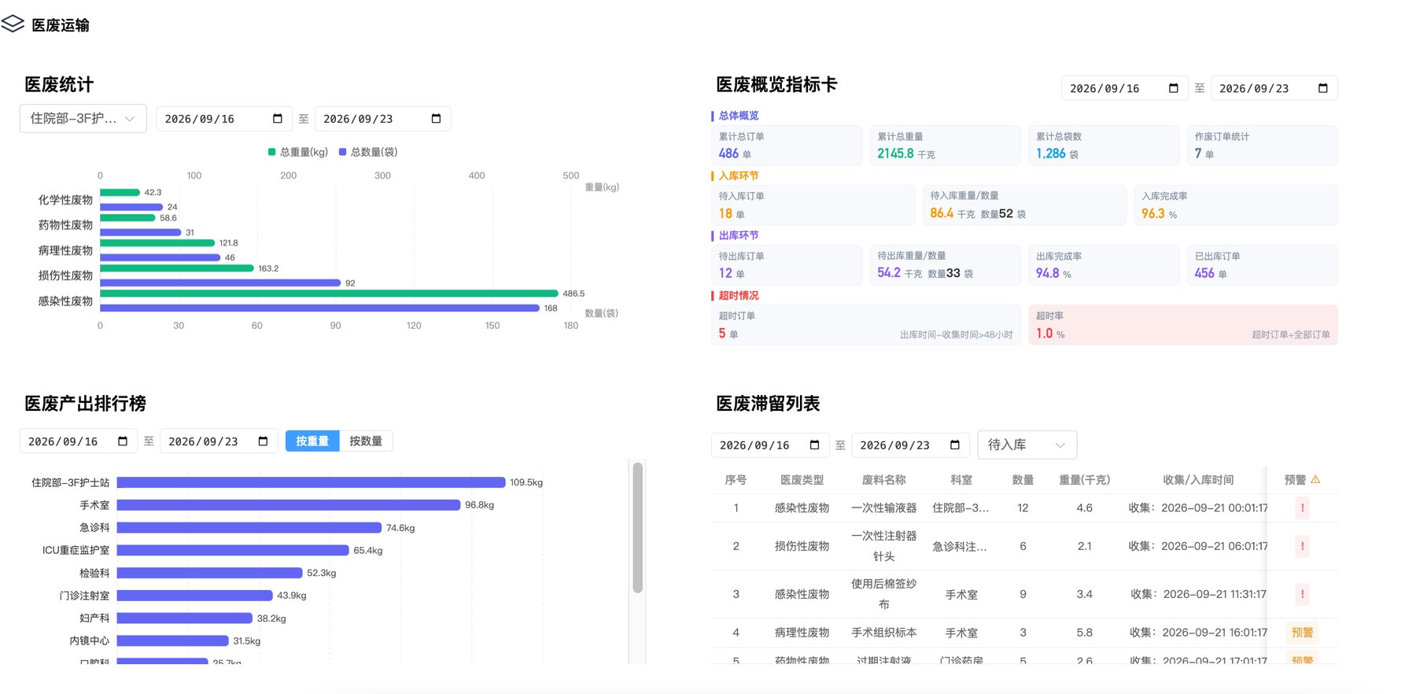Click the 累计总袋数 1,286 card
This screenshot has height=694, width=1416.
[x=1104, y=146]
